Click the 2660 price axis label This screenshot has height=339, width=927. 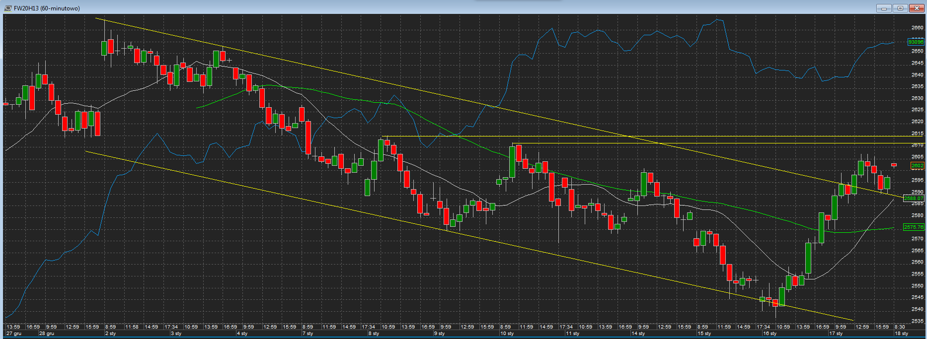(x=917, y=28)
